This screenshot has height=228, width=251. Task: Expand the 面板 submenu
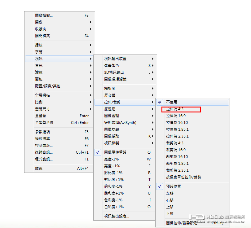pyautogui.click(x=59, y=79)
